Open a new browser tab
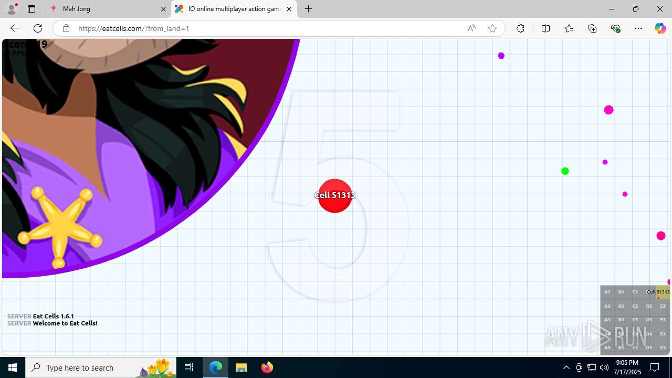The height and width of the screenshot is (378, 672). point(309,9)
